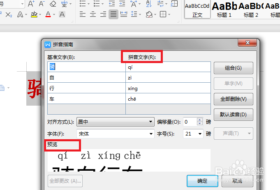280x190 pixels.
Task: Click the pinyin cell containing zì
Action: pos(168,77)
